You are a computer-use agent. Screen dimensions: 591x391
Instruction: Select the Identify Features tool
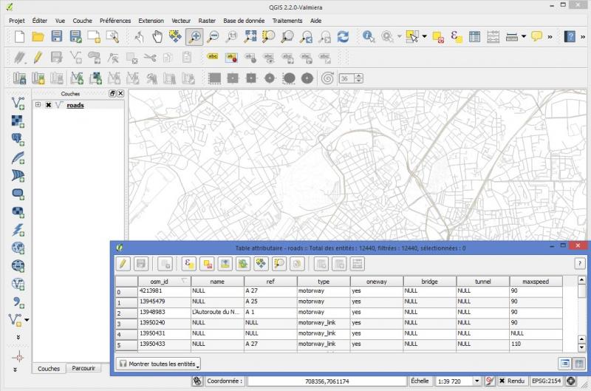click(368, 36)
